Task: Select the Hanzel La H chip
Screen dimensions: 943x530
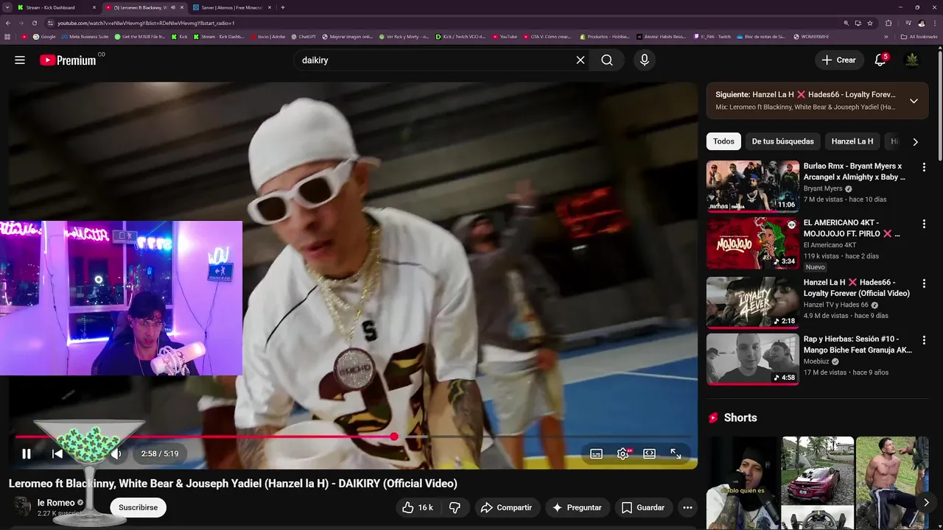Action: [x=852, y=141]
